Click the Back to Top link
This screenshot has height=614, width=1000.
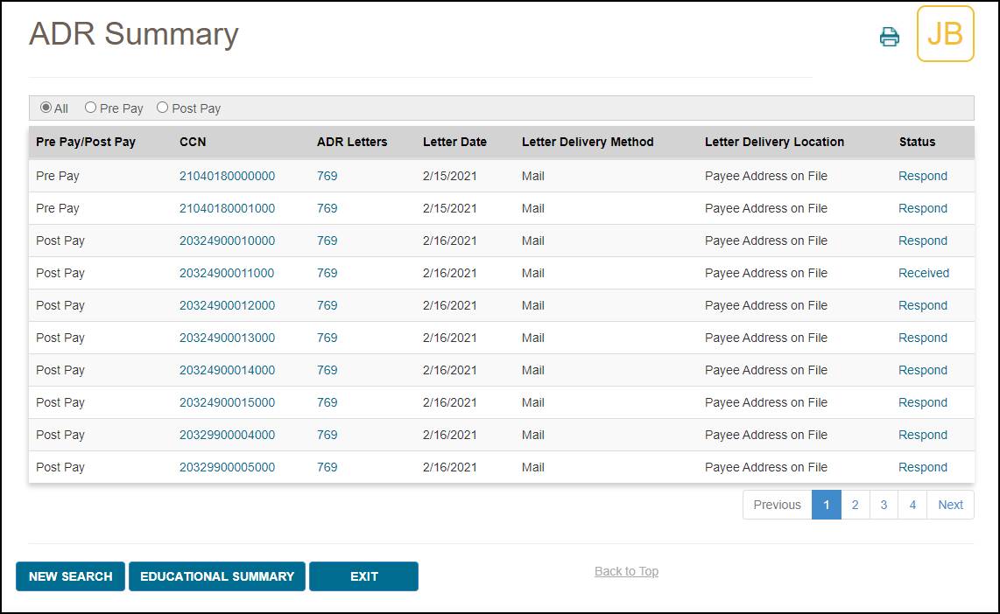pos(626,571)
